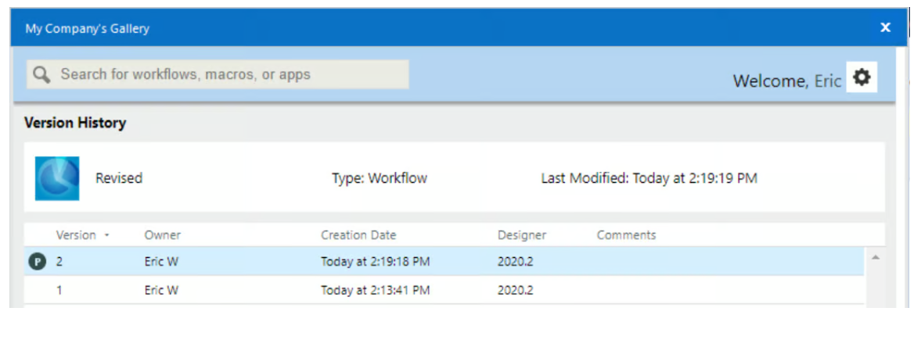Image resolution: width=921 pixels, height=340 pixels.
Task: Sort by the Creation Date column header
Action: click(x=358, y=235)
